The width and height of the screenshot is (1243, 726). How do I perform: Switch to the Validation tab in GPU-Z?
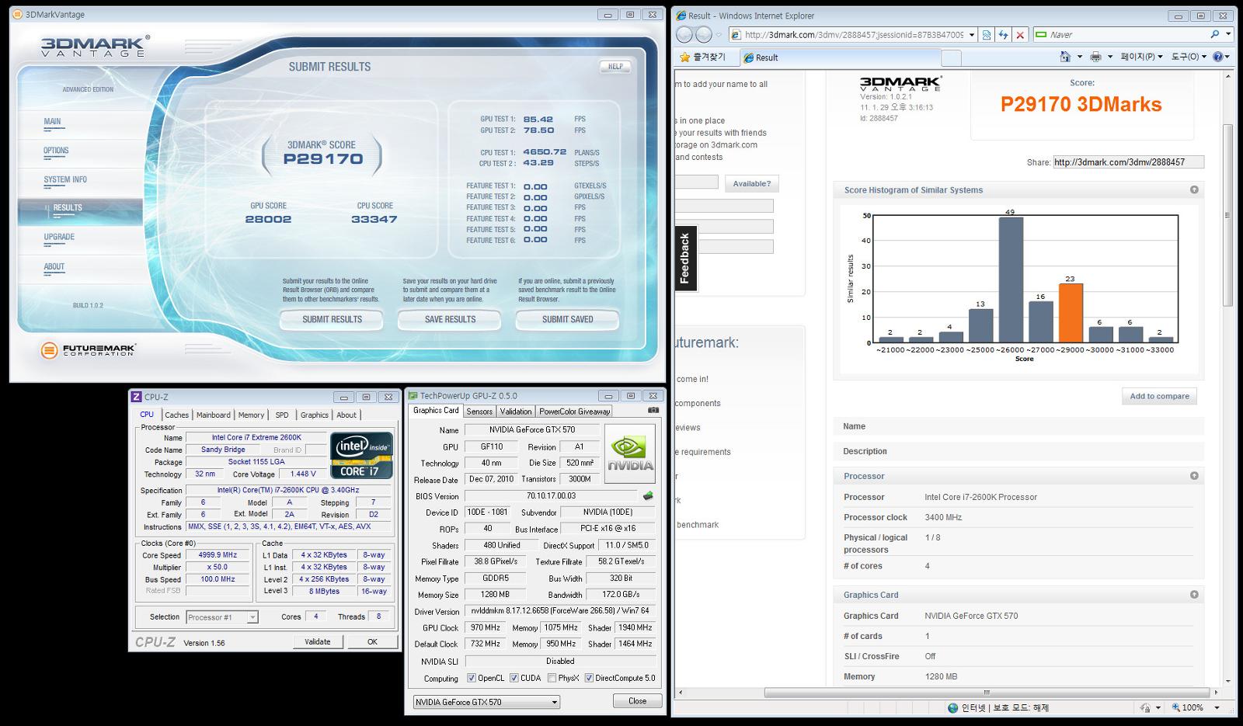pyautogui.click(x=516, y=412)
